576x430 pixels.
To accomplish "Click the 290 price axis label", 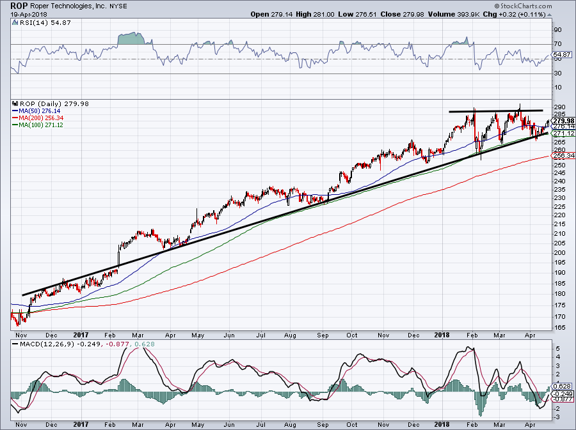I will pyautogui.click(x=559, y=107).
